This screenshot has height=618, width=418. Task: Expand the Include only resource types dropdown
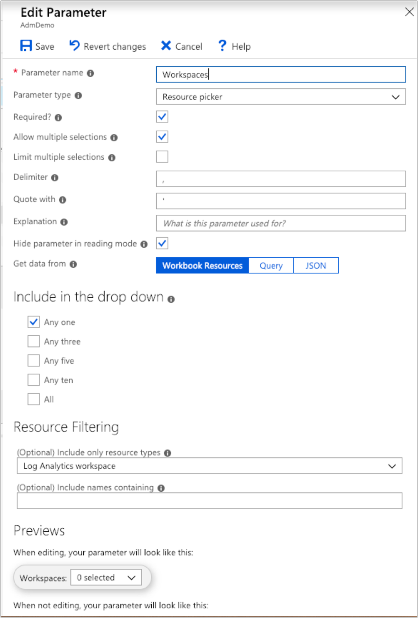(x=209, y=466)
